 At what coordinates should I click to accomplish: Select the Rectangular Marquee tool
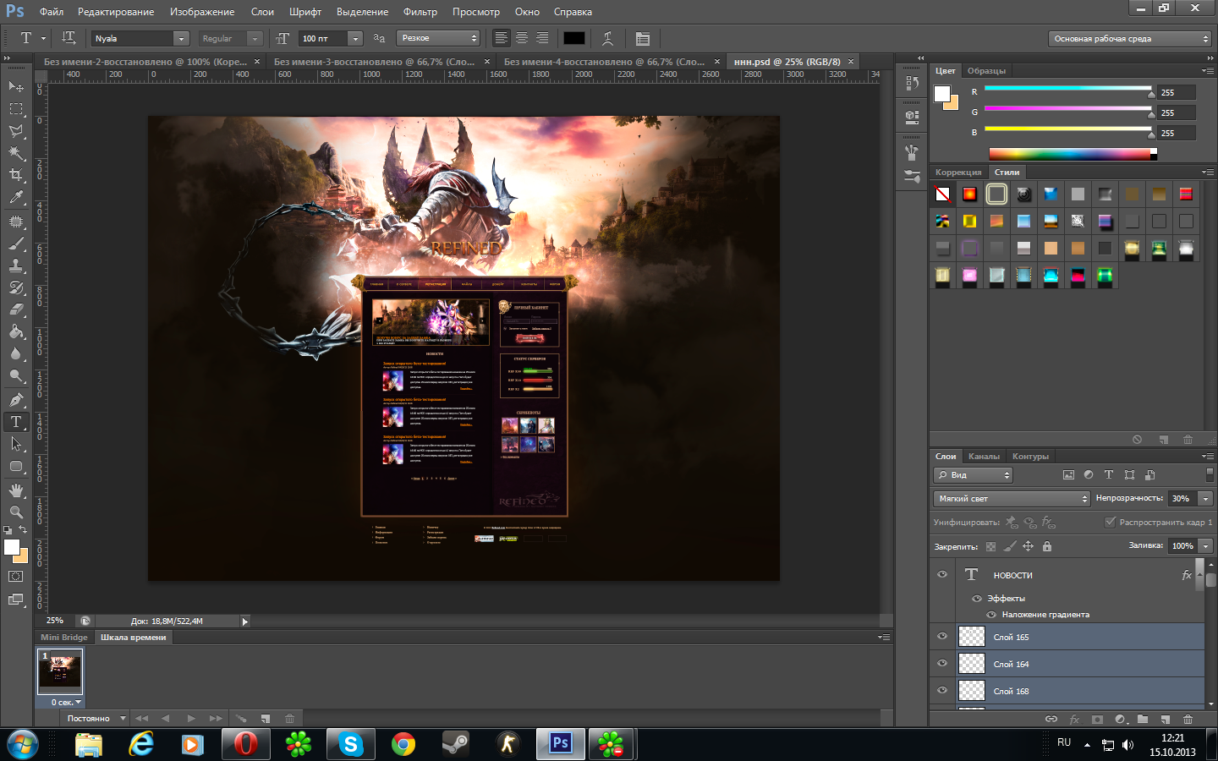point(16,109)
